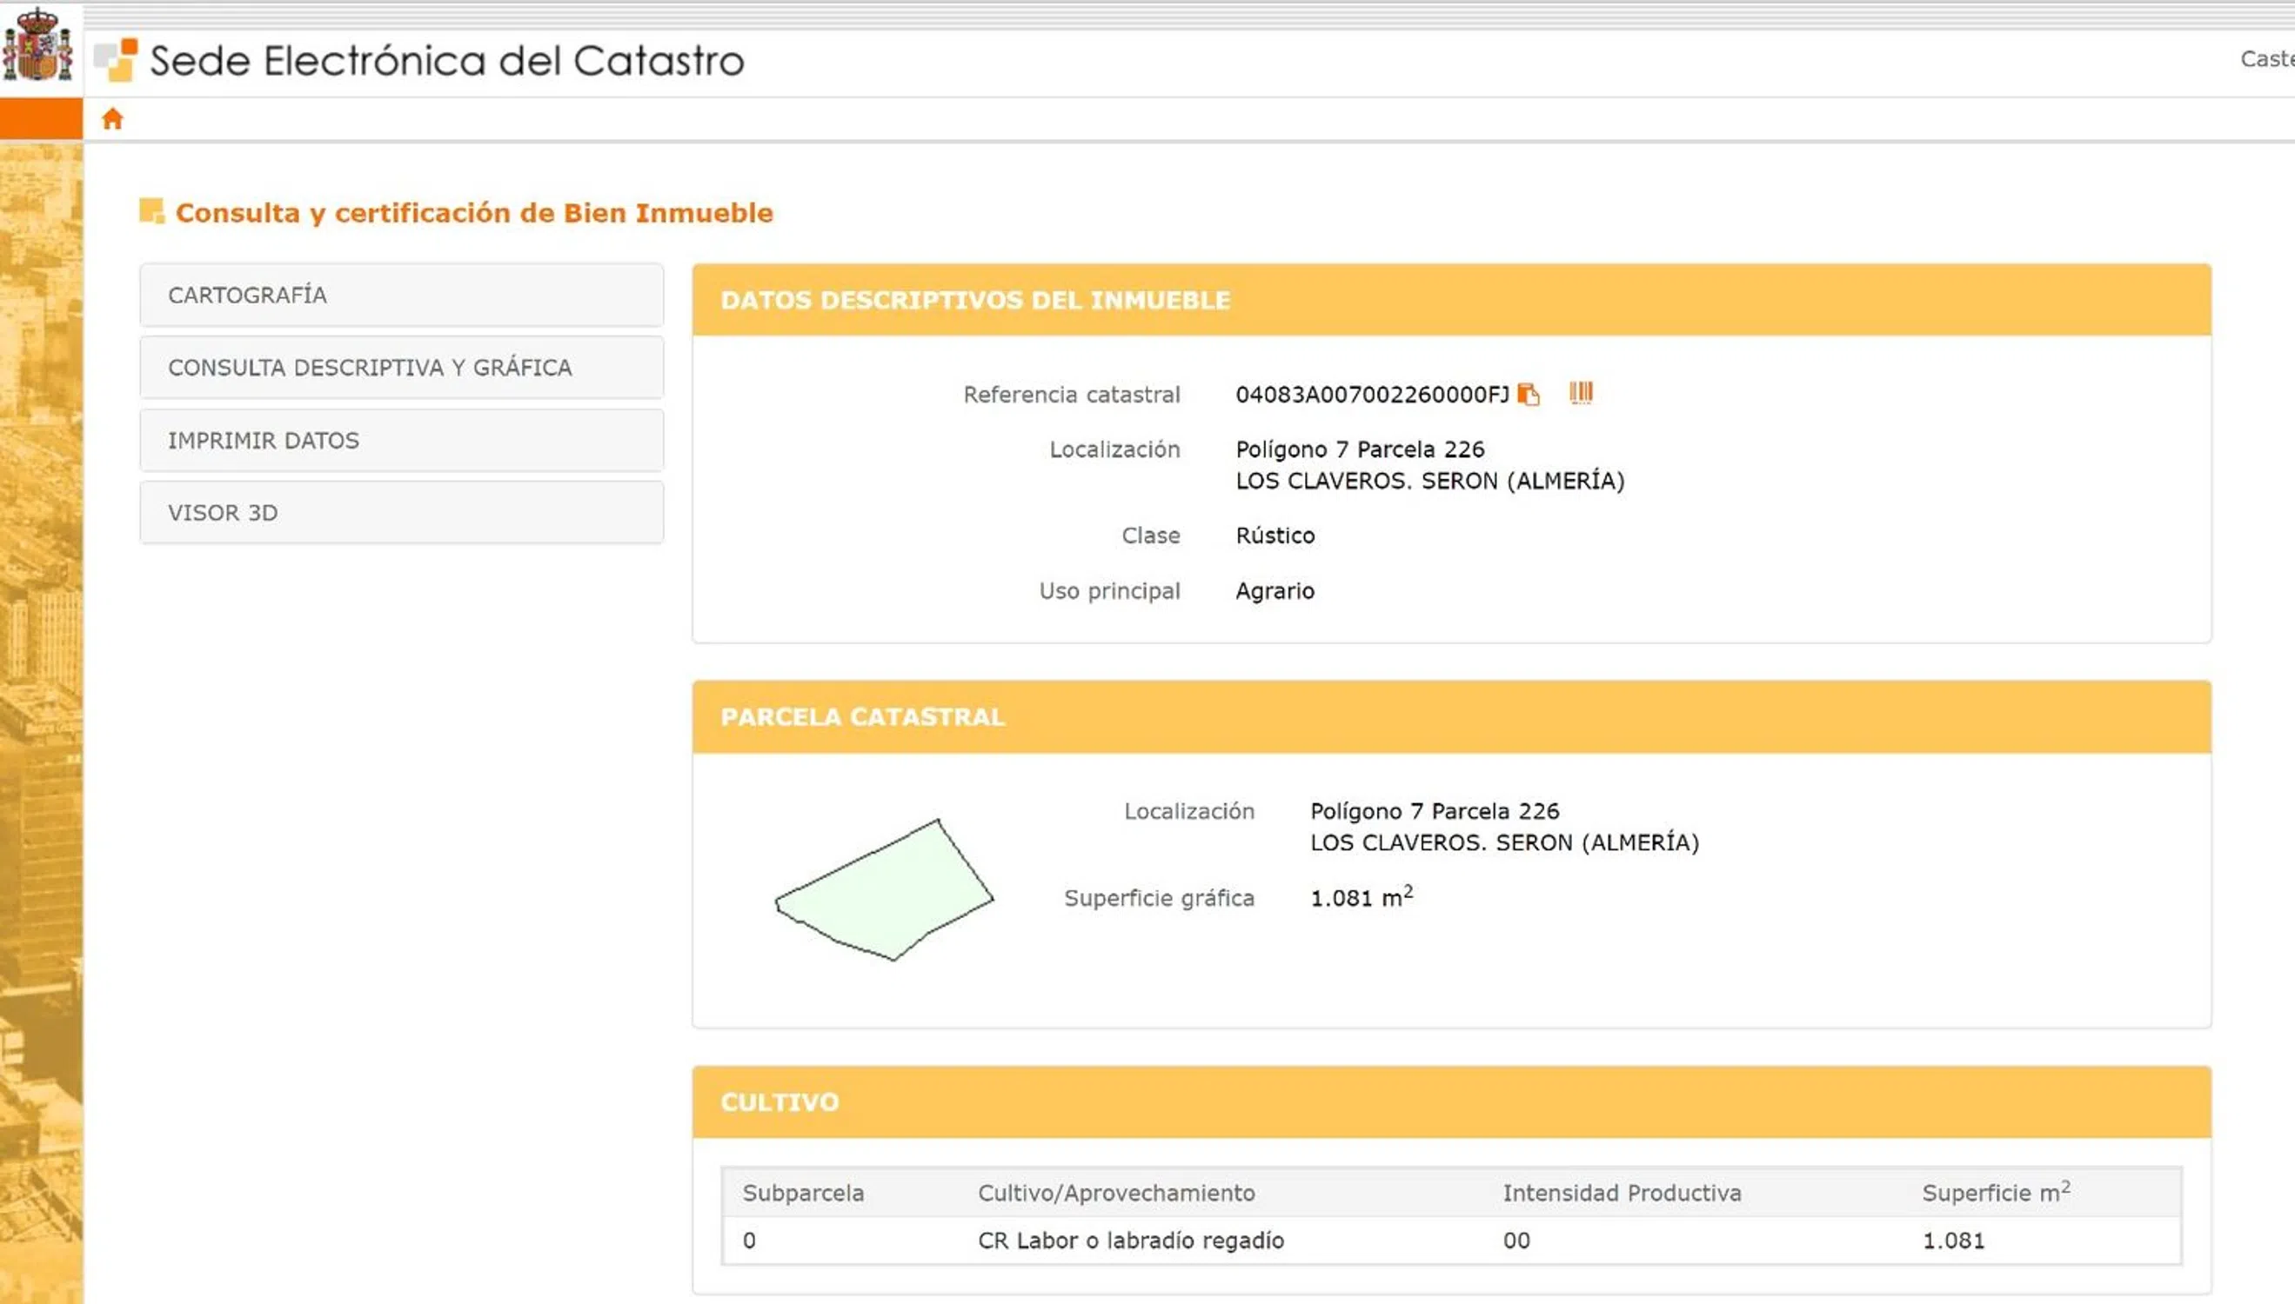Collapse the DATOS DESCRIPTIVOS DEL INMUEBLE header
The height and width of the screenshot is (1304, 2295).
[x=974, y=300]
